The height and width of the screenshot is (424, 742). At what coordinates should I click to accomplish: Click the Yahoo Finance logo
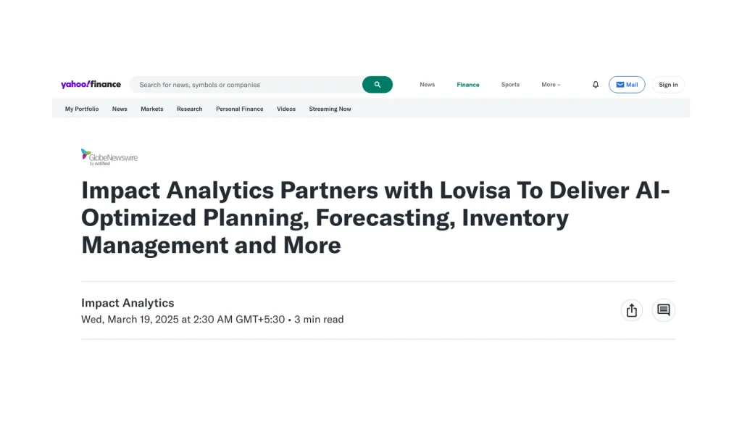(91, 84)
